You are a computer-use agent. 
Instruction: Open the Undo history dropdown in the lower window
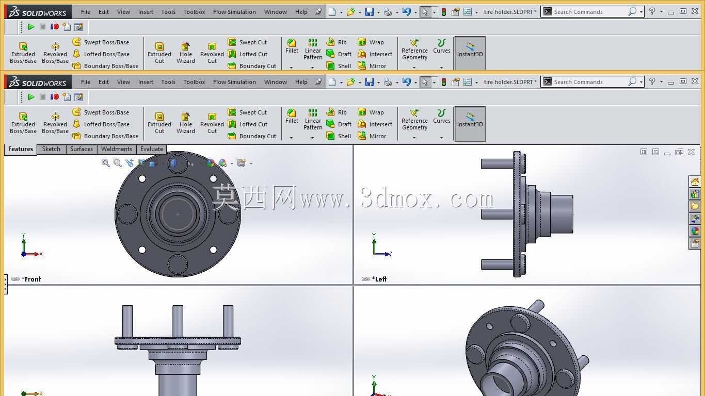point(415,82)
